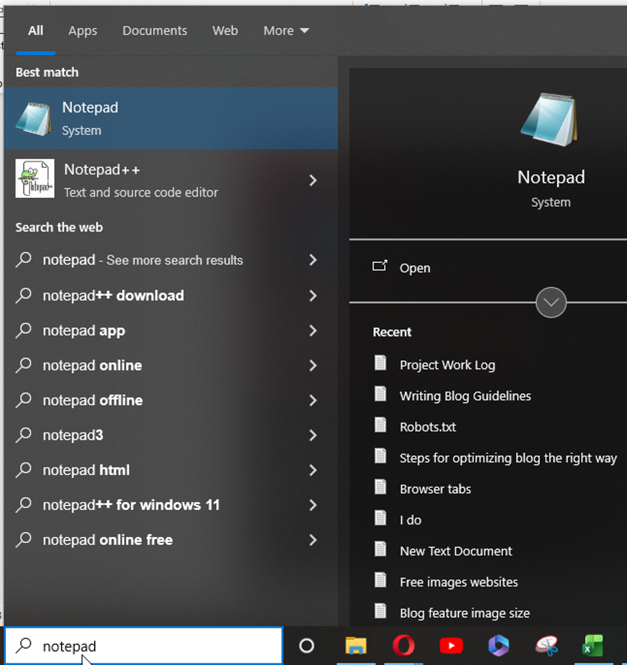Click the search icon beside 'notepad offline'

click(x=24, y=400)
